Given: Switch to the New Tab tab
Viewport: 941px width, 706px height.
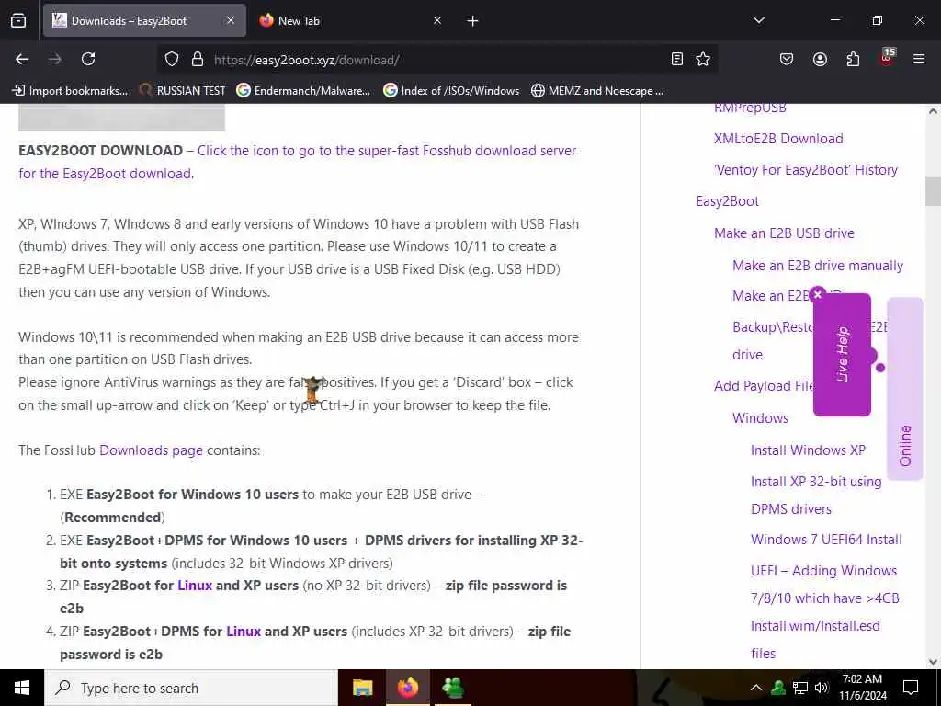Looking at the screenshot, I should [x=351, y=20].
